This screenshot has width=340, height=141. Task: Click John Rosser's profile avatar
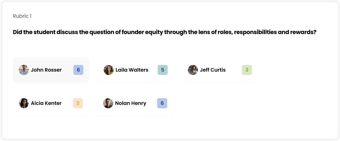click(24, 70)
